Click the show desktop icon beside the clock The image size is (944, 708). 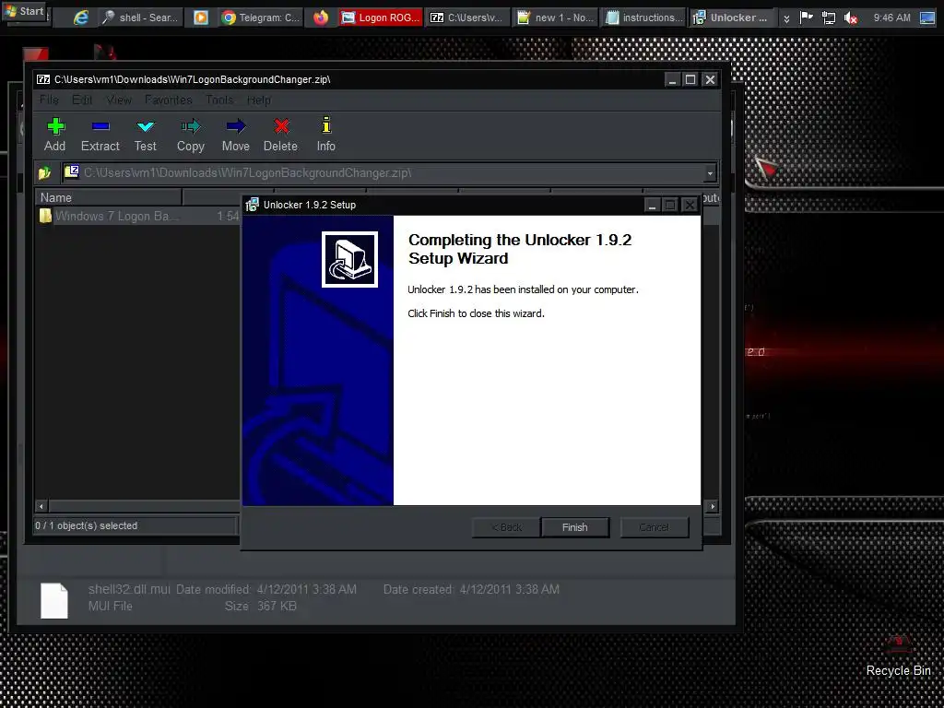pyautogui.click(x=927, y=18)
